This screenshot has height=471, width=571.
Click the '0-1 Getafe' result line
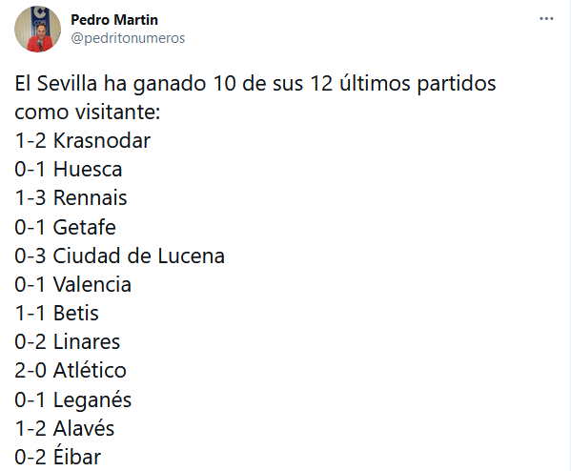click(x=65, y=227)
